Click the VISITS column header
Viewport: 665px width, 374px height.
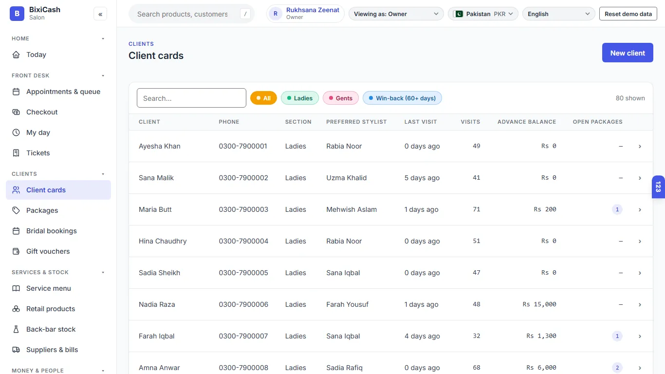tap(470, 122)
